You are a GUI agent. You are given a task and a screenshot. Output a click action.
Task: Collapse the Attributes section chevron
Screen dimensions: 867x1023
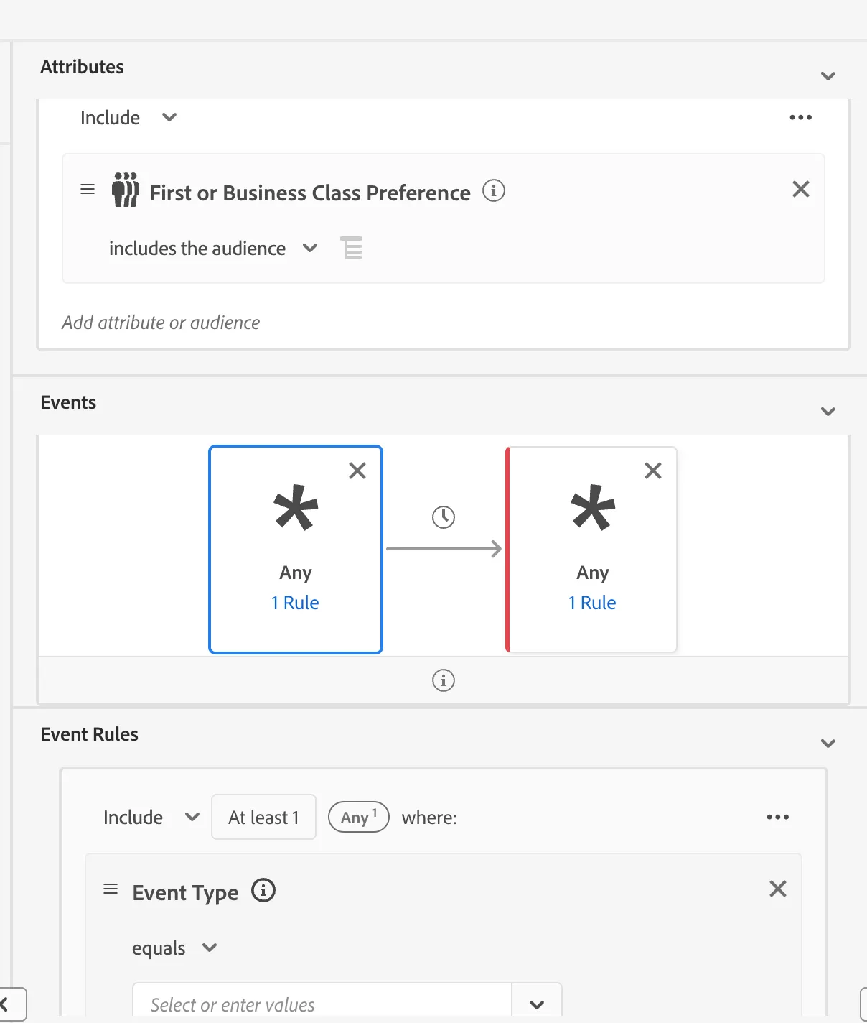pos(828,76)
